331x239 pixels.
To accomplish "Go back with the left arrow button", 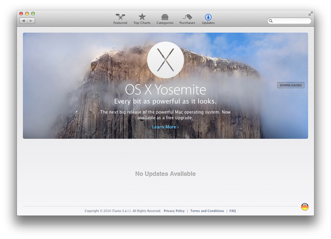I will point(23,21).
